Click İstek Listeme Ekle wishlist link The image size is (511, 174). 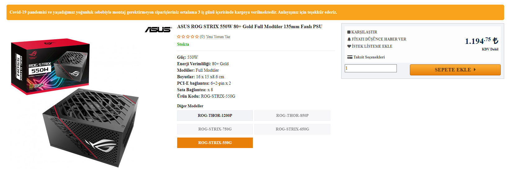tap(372, 46)
